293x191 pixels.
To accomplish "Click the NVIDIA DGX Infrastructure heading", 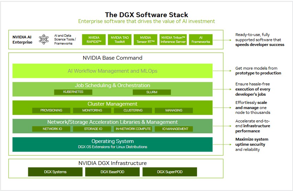I will (x=112, y=163).
